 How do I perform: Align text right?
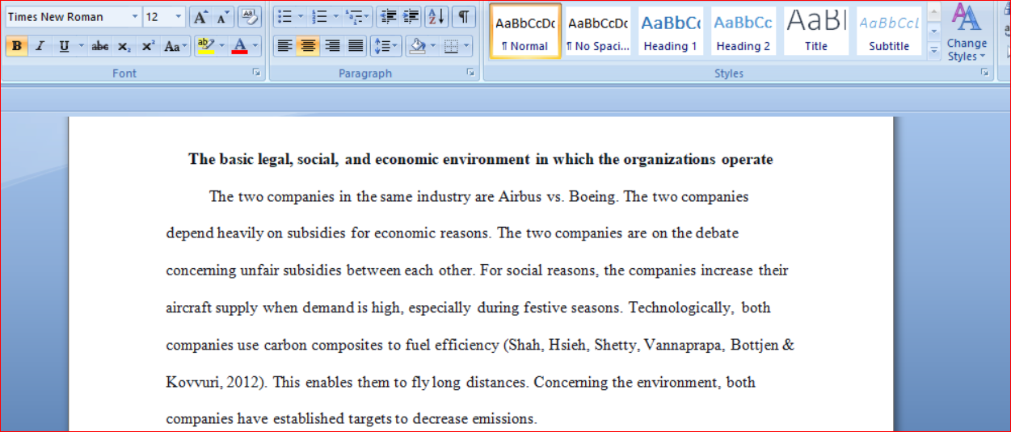point(332,46)
